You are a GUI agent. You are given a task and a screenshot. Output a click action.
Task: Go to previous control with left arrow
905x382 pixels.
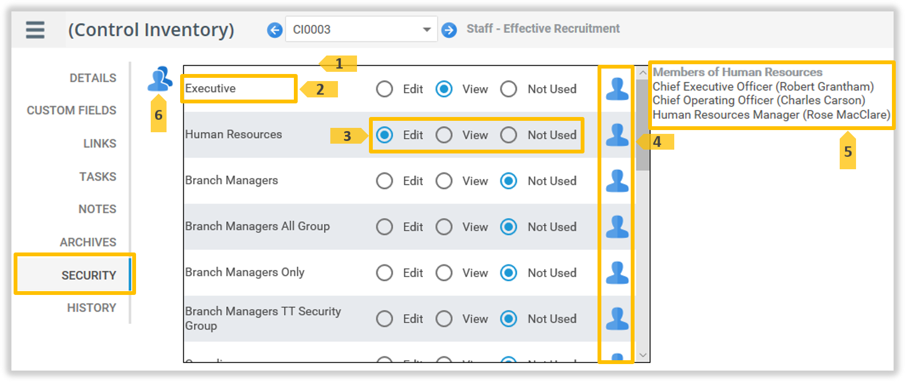click(275, 30)
